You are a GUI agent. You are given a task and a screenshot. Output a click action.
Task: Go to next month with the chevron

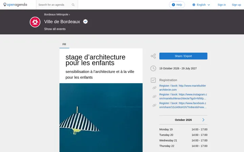pyautogui.click(x=203, y=120)
